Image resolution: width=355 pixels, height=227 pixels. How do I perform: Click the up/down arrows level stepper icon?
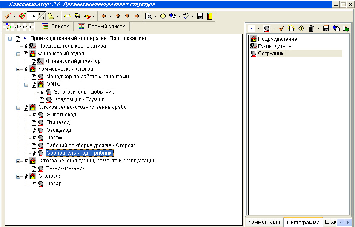tap(41, 16)
